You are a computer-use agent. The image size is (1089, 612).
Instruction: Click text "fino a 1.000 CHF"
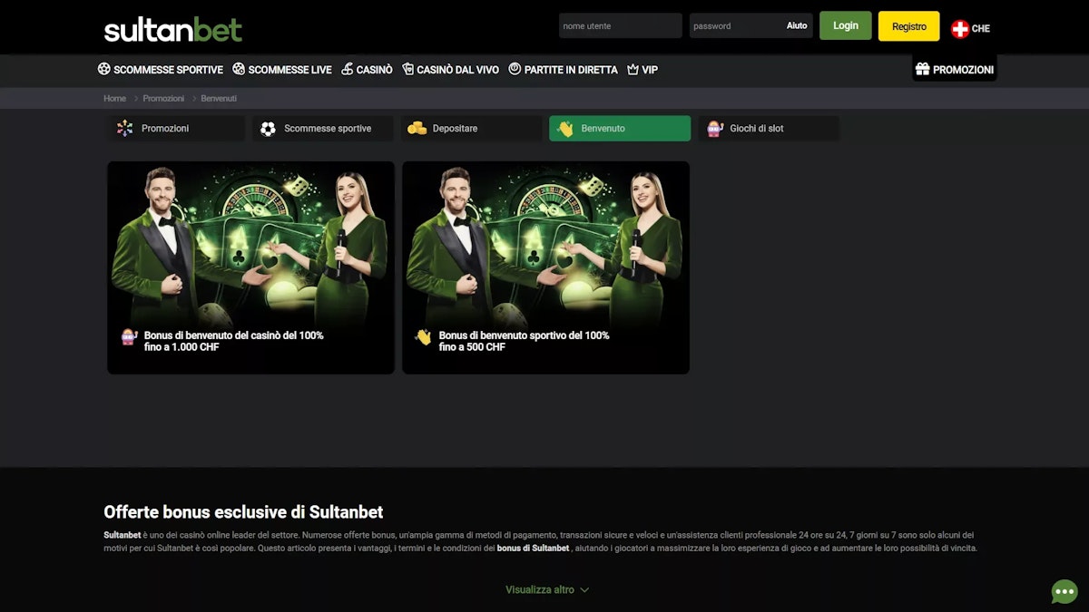click(x=181, y=347)
